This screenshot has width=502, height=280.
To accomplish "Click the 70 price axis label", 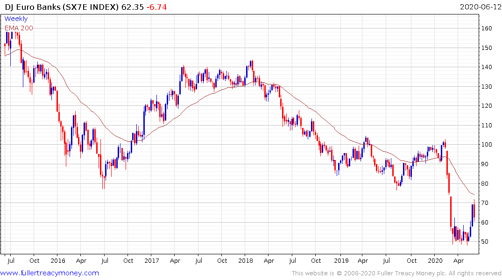I will pyautogui.click(x=485, y=203).
